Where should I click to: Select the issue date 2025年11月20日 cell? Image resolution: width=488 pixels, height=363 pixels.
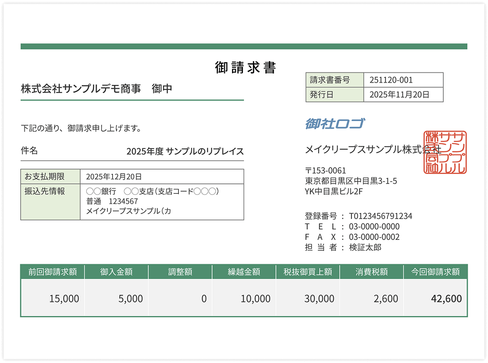(403, 95)
